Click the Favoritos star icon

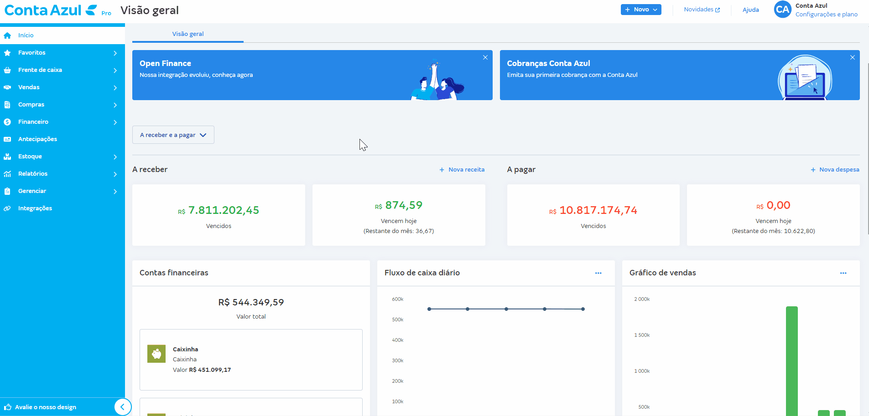pyautogui.click(x=7, y=53)
